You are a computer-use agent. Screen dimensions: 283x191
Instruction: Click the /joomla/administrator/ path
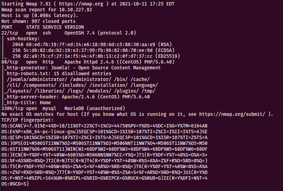[37, 80]
